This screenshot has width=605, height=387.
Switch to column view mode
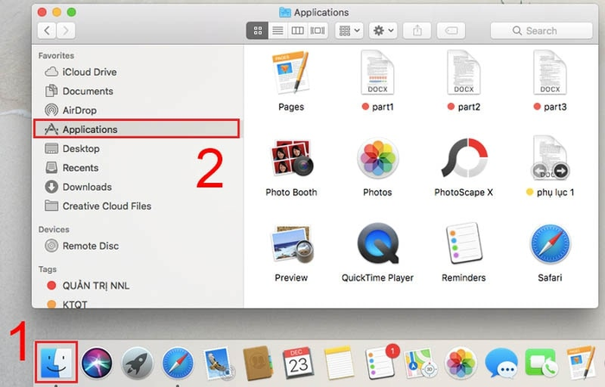[297, 30]
